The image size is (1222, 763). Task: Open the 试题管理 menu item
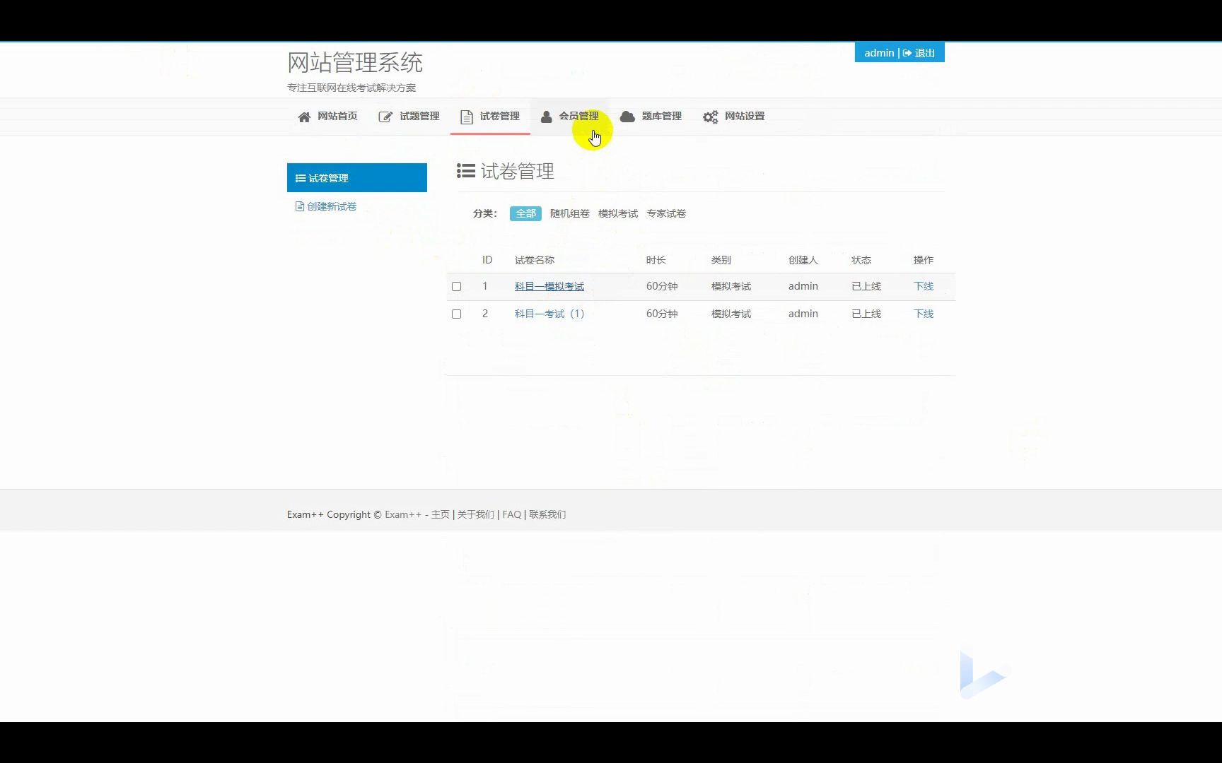click(x=409, y=117)
